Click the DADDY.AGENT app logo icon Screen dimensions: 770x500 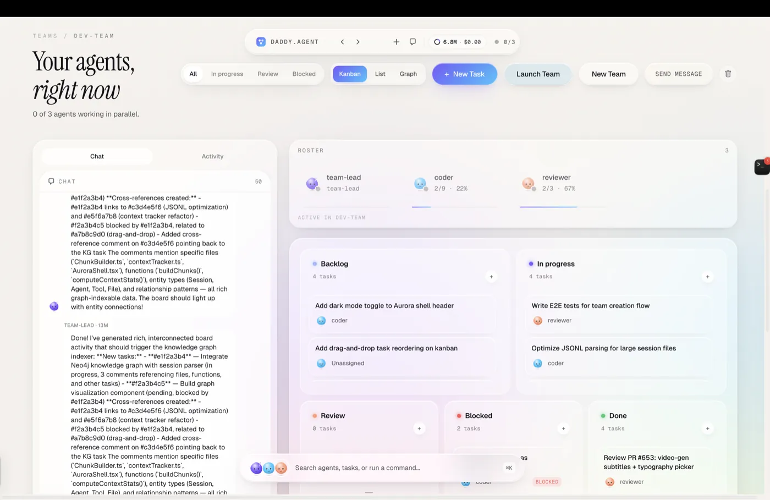coord(261,42)
